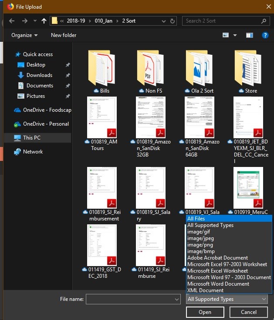Close the File Upload dialog
The image size is (274, 320).
[269, 7]
